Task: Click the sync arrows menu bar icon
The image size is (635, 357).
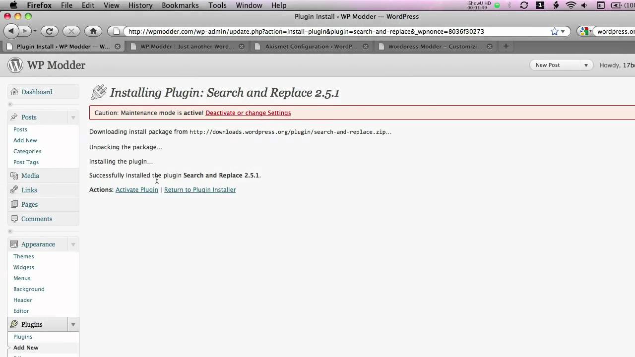Action: (x=524, y=5)
